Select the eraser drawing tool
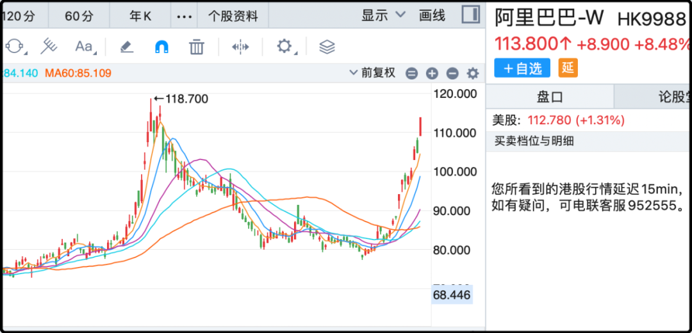The height and width of the screenshot is (333, 692). (x=126, y=47)
